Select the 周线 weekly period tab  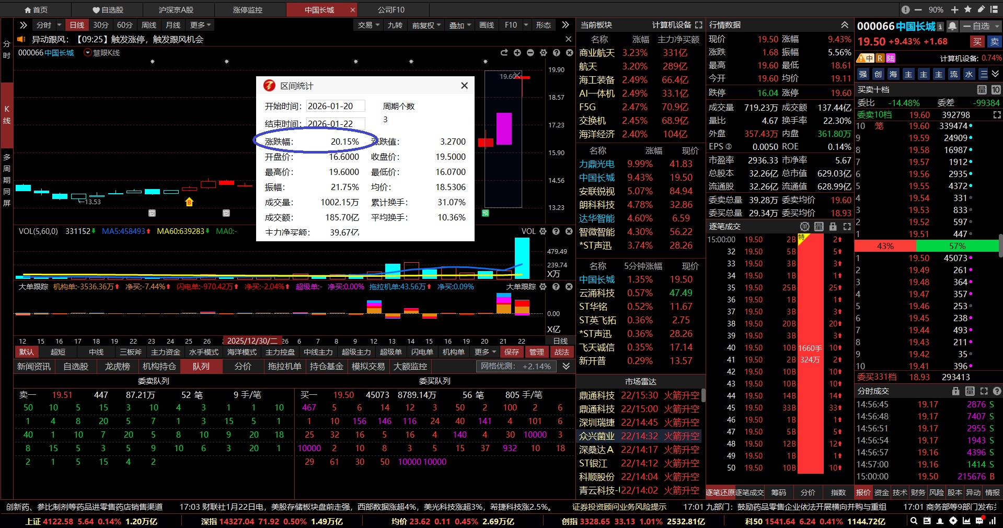pos(149,25)
